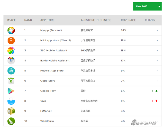Click the 6% coverage value for Google Play
The height and width of the screenshot is (129, 162).
click(123, 91)
